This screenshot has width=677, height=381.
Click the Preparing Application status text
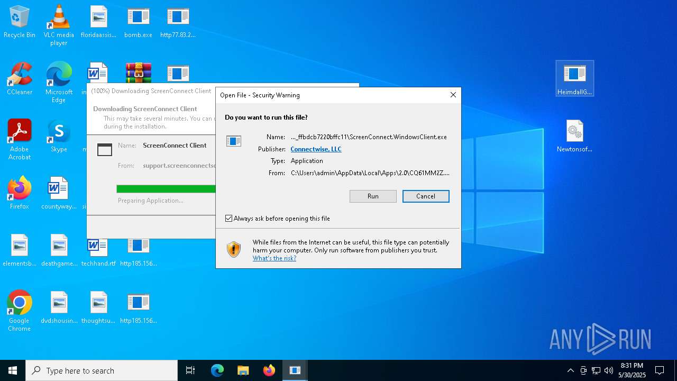coord(151,201)
